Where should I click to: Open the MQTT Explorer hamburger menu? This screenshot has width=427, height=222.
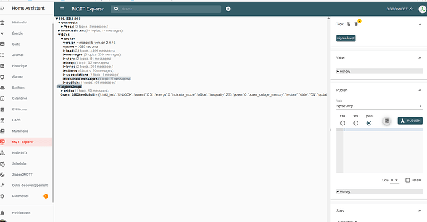[x=62, y=9]
